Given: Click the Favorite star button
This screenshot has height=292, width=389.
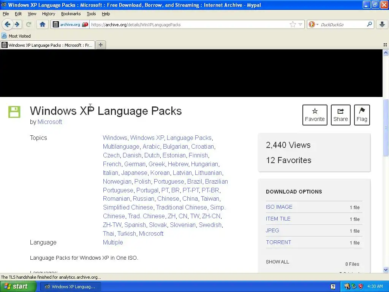Looking at the screenshot, I should click(315, 115).
